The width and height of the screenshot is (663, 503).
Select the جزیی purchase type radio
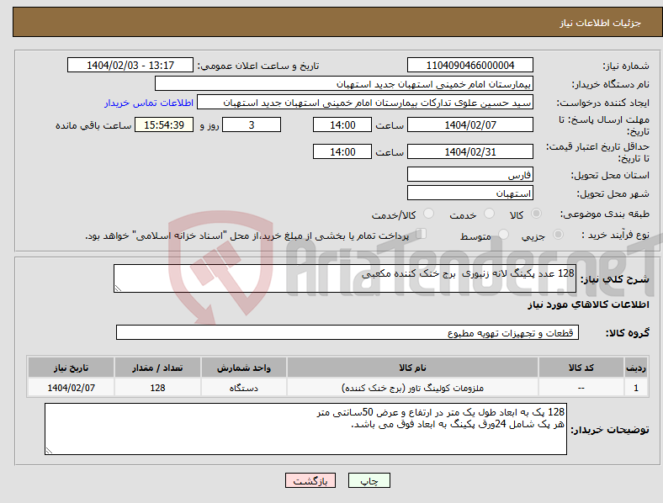558,234
